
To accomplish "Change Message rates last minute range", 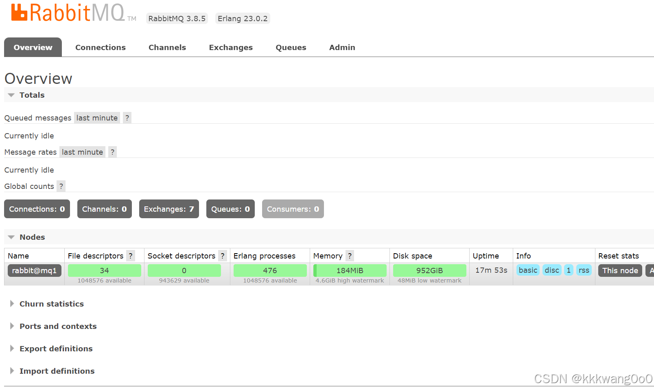I will (82, 152).
